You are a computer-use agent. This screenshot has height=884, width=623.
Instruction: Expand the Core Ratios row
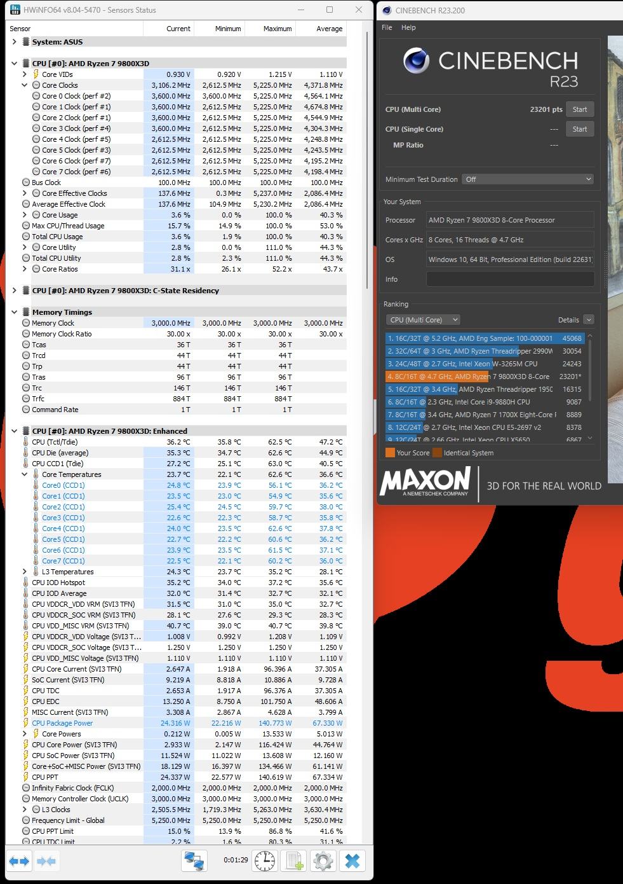click(x=24, y=269)
